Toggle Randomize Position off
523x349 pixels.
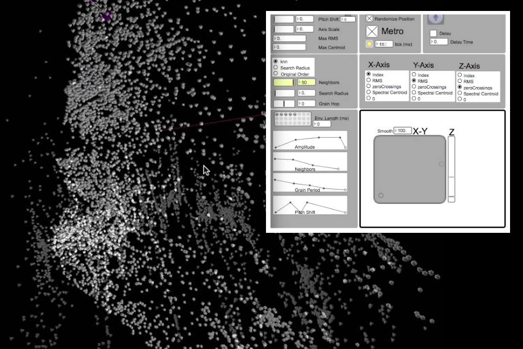point(369,18)
